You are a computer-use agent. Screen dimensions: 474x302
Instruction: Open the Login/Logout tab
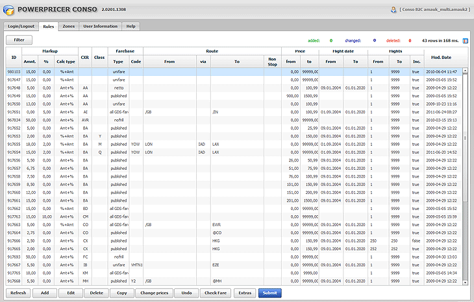[21, 27]
